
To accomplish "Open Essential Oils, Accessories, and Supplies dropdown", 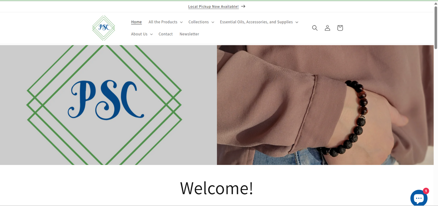I will [x=259, y=22].
